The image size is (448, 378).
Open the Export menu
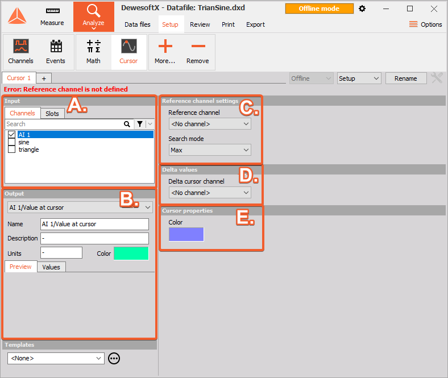[x=255, y=24]
